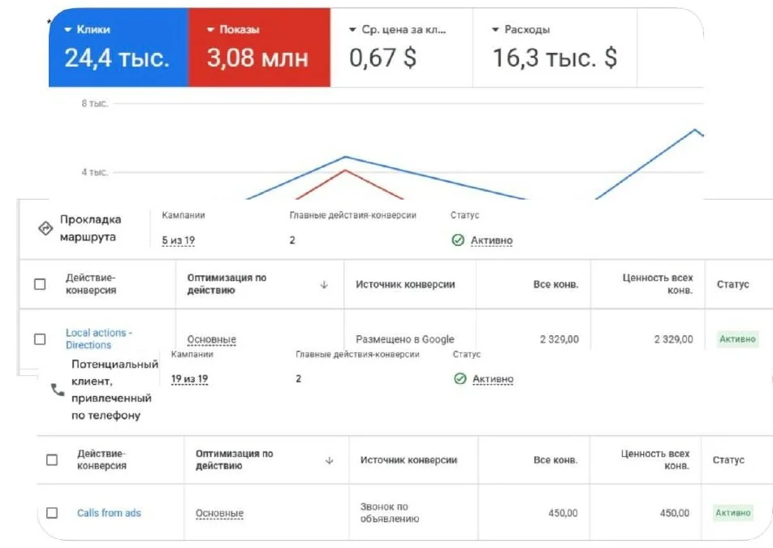Click the Статус column header in upper table

pos(732,284)
